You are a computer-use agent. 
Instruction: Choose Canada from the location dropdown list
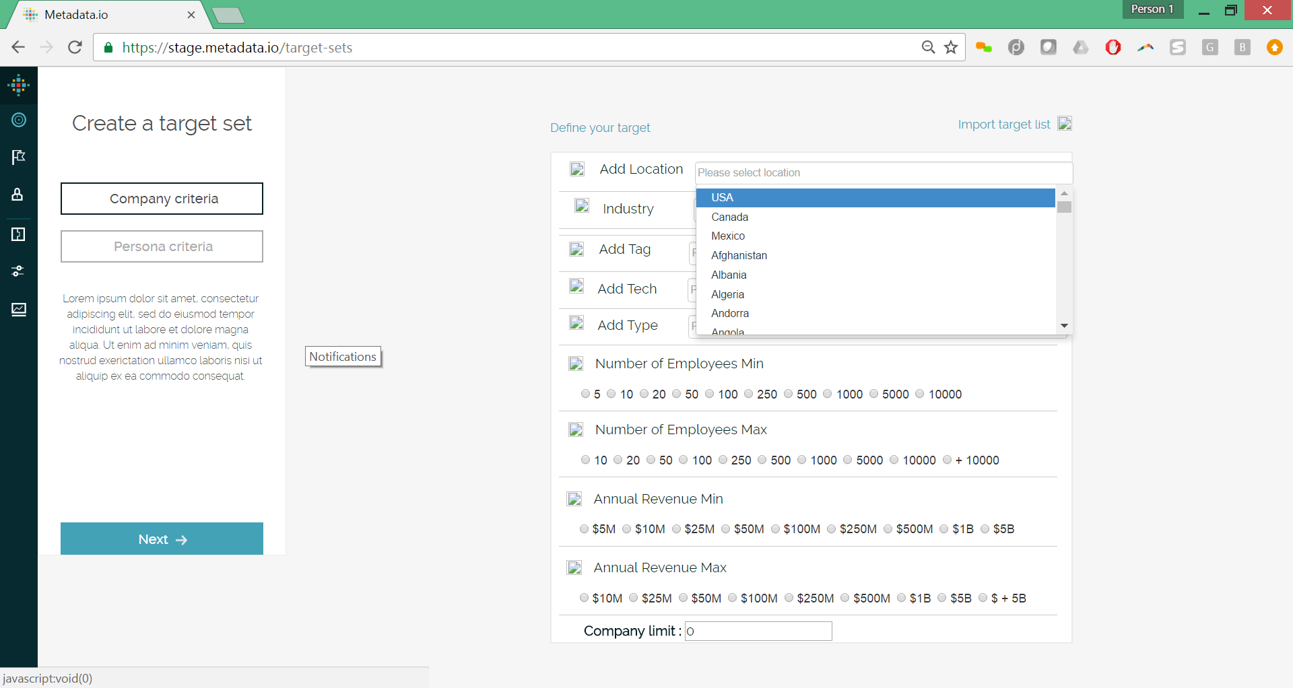pos(730,217)
